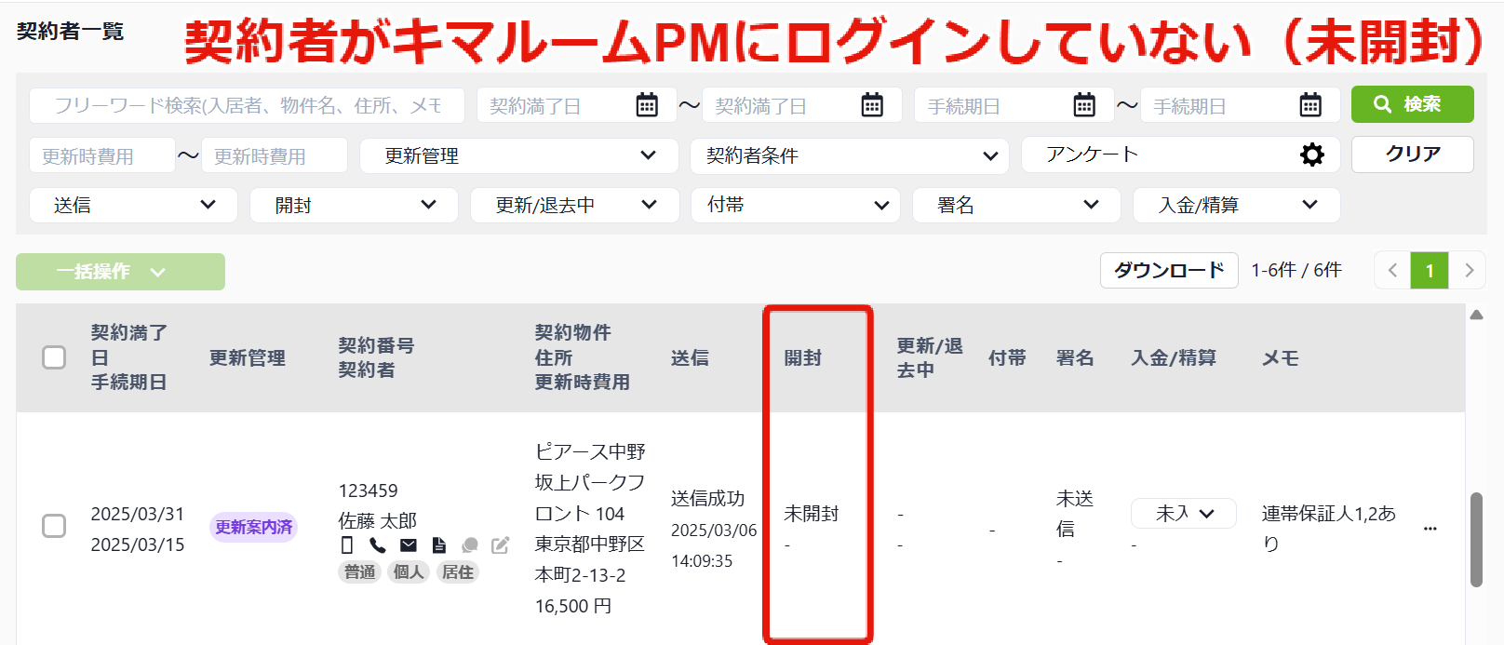Click the 開封 column header
Image resolution: width=1504 pixels, height=645 pixels.
pos(802,357)
